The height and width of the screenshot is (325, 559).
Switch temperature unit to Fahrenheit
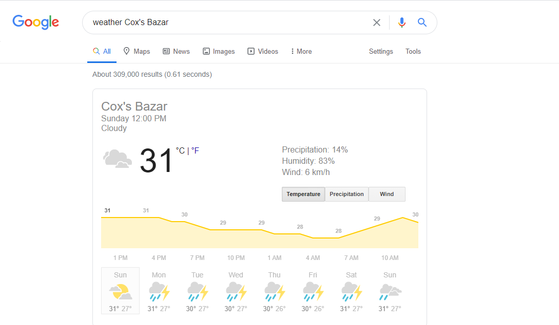tap(195, 150)
